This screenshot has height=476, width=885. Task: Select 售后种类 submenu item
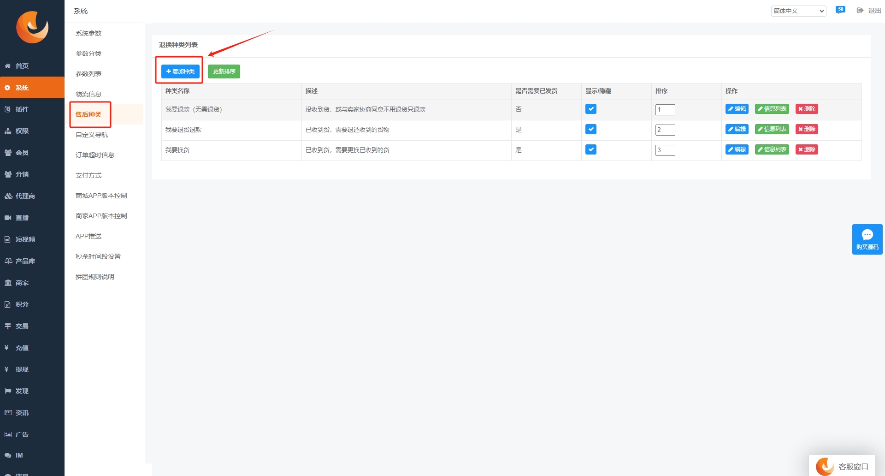coord(88,114)
